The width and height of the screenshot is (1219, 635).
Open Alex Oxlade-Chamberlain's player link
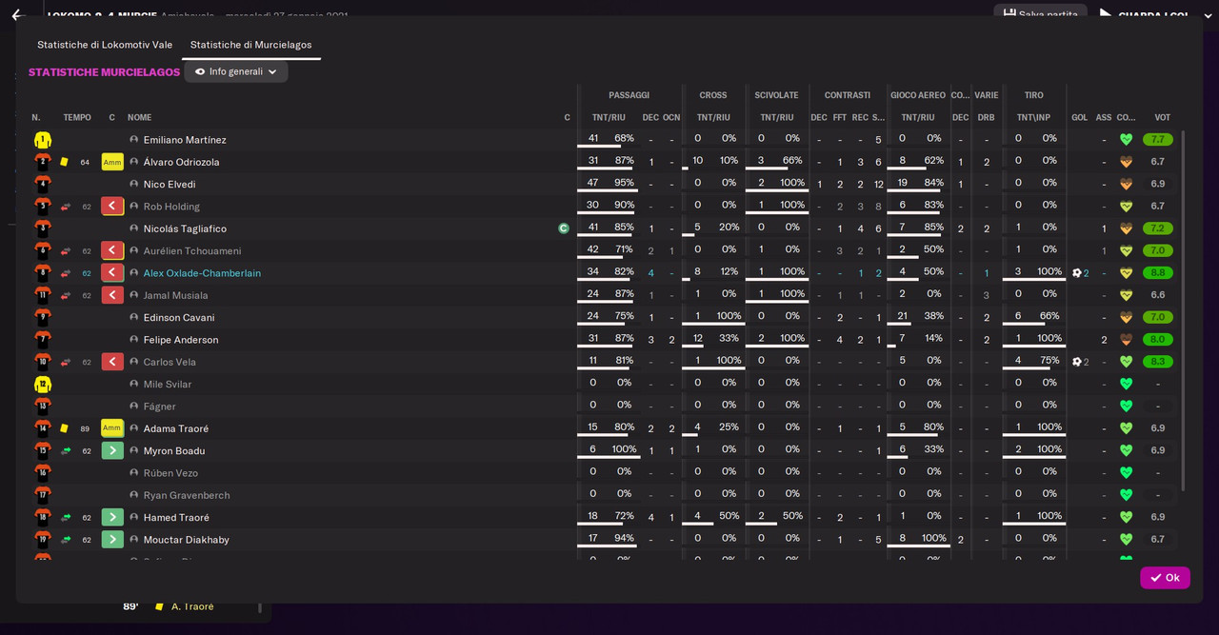(x=202, y=273)
